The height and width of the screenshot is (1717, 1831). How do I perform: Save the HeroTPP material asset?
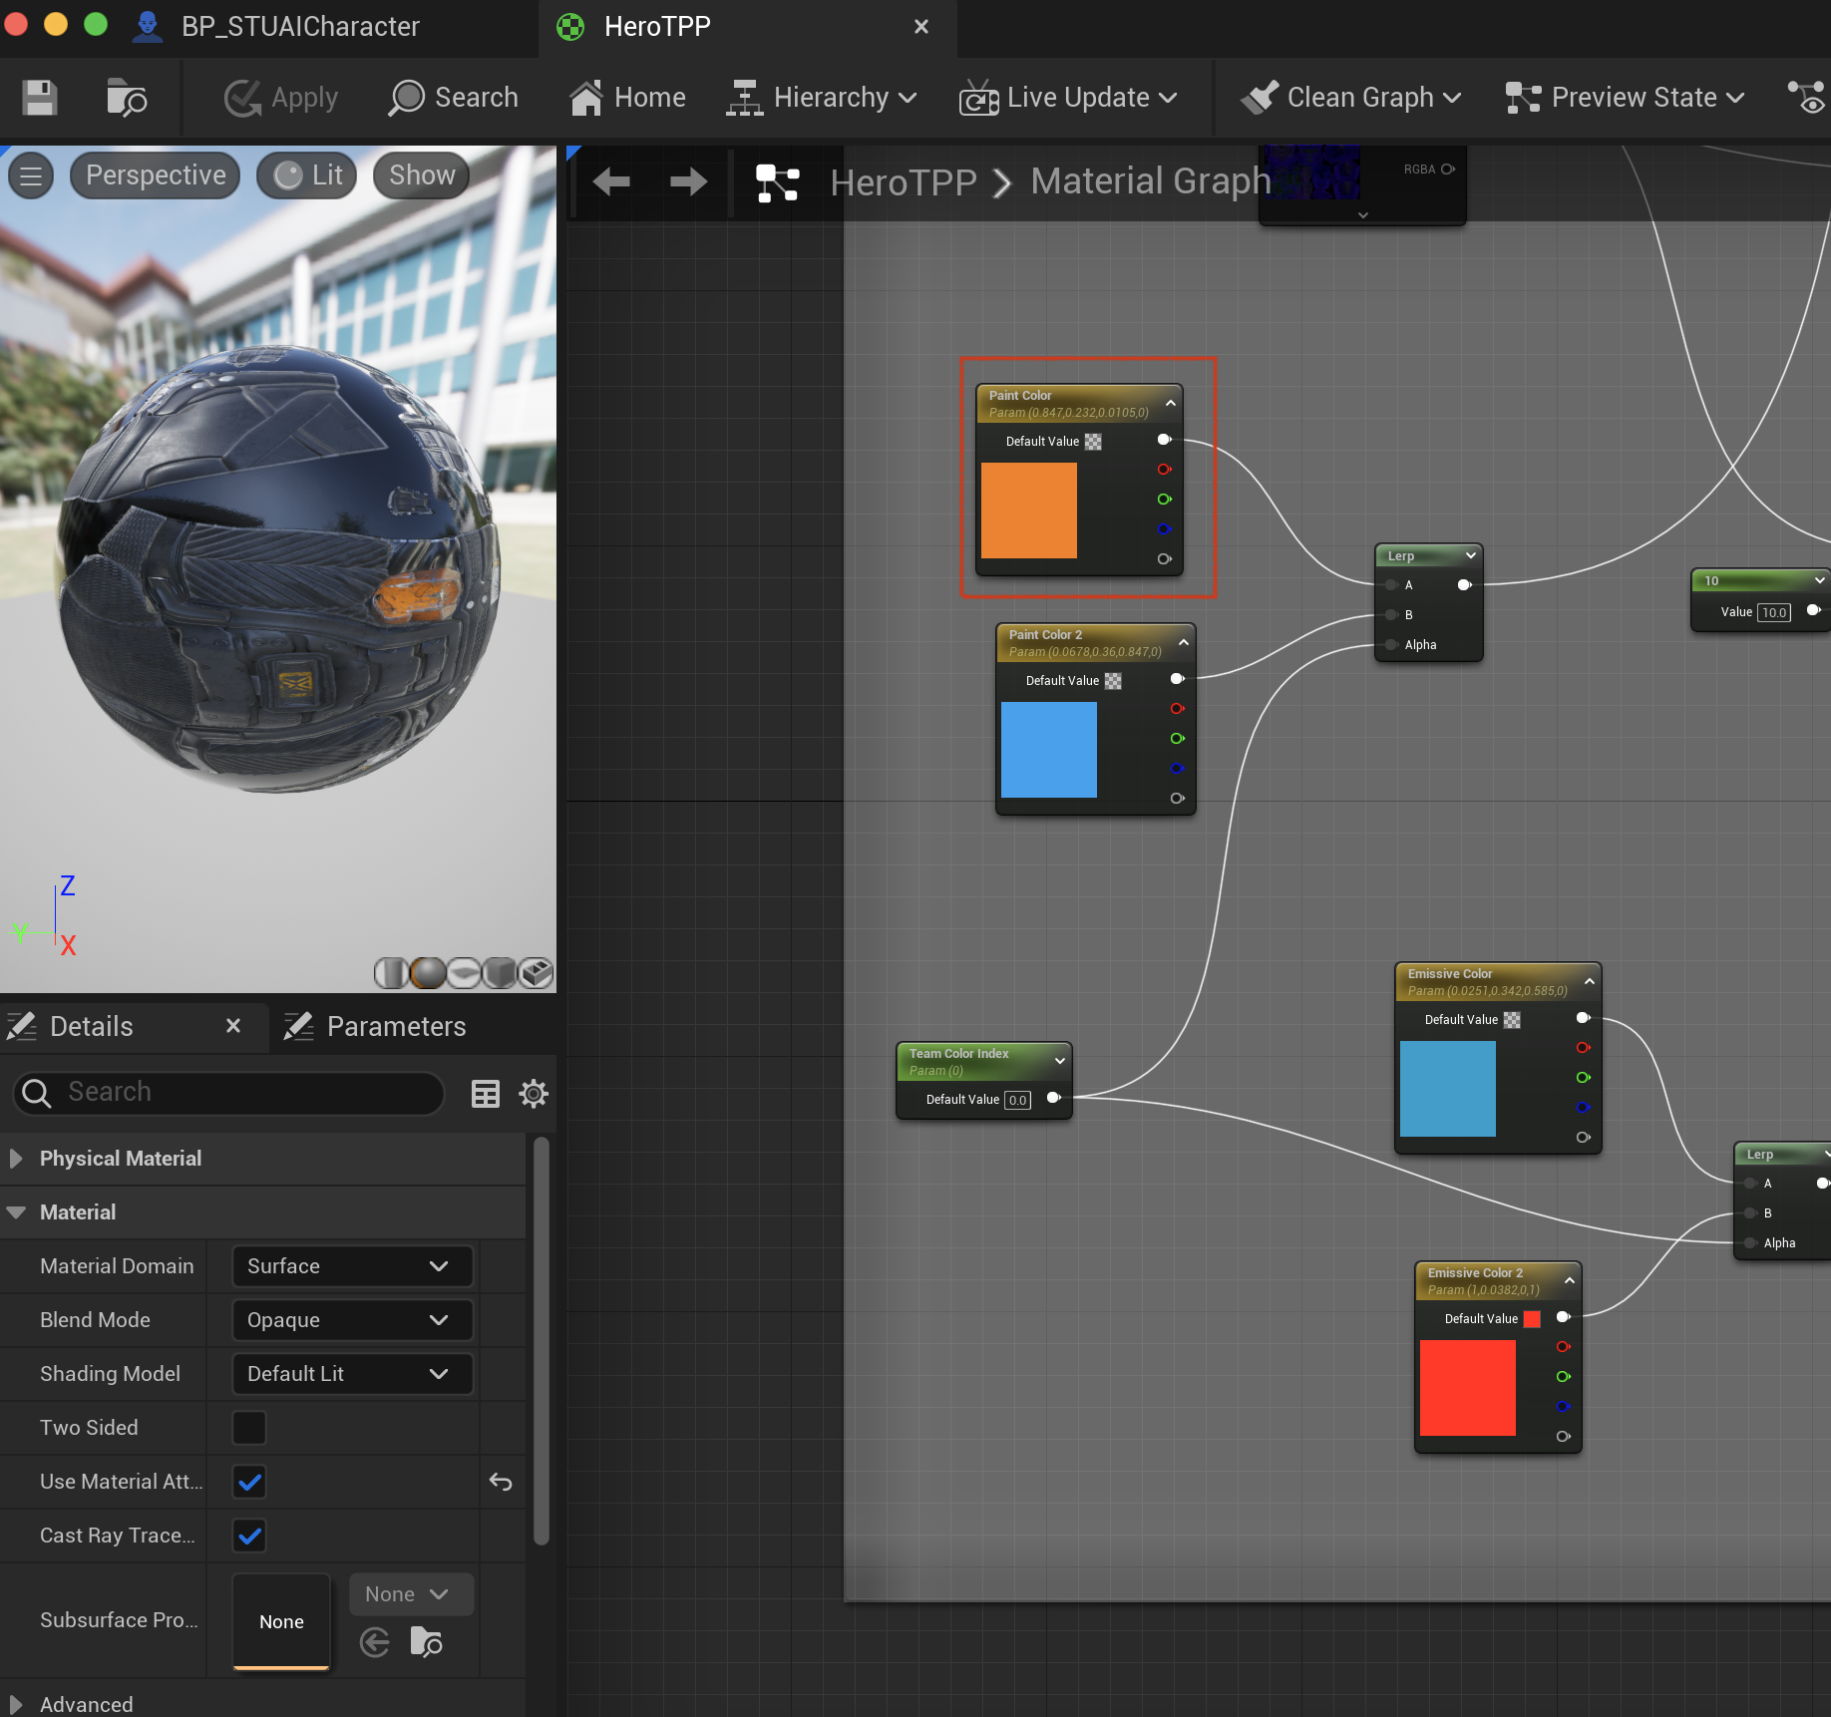pos(40,98)
